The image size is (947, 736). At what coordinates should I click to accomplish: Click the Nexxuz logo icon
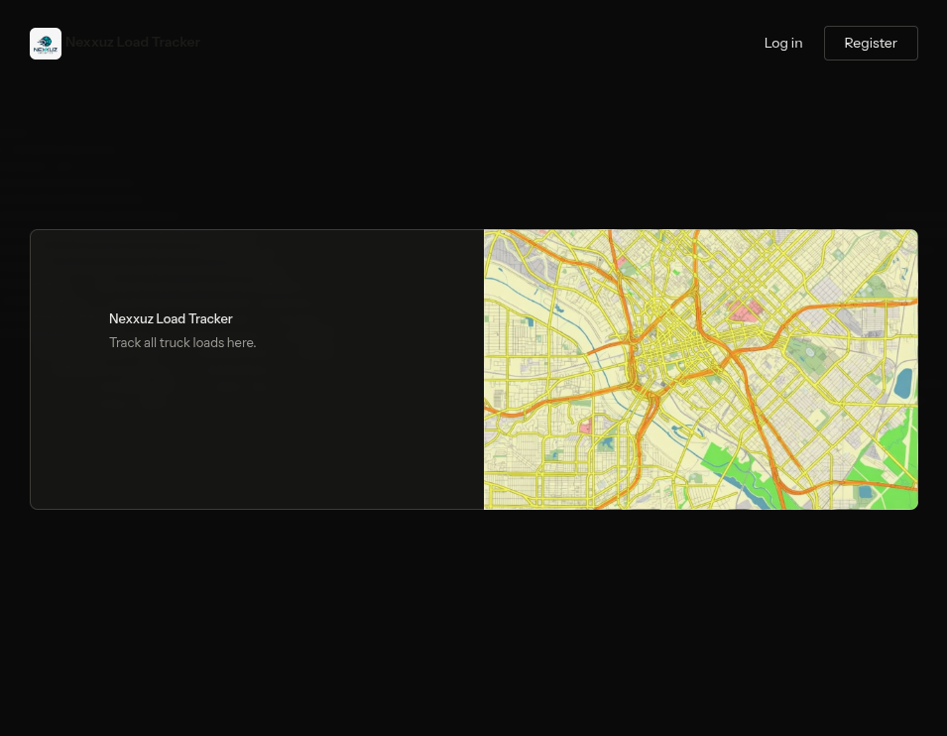(x=46, y=44)
